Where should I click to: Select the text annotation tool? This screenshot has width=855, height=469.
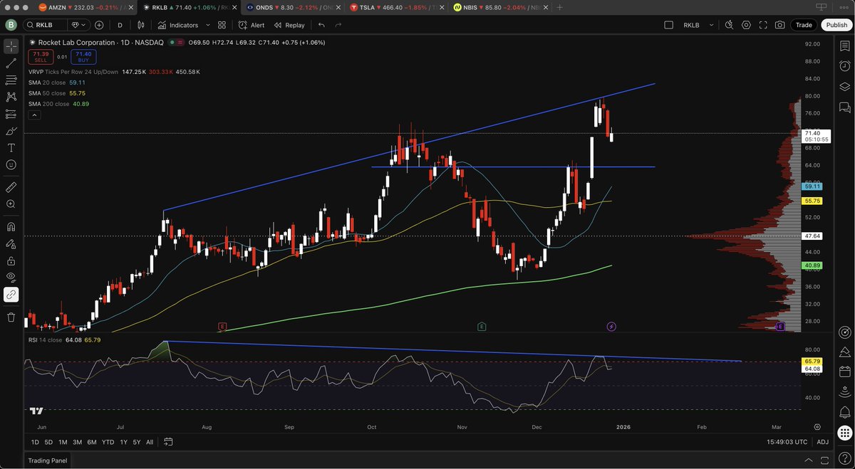[11, 148]
